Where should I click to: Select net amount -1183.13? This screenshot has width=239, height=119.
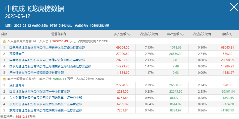228,110
